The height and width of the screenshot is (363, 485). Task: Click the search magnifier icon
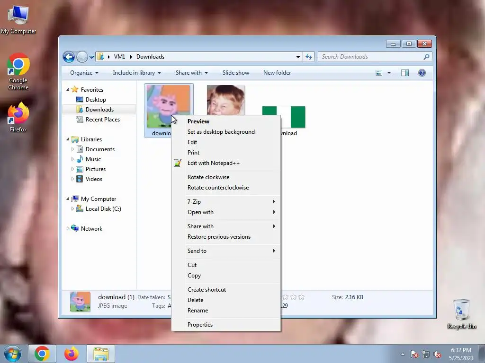coord(426,57)
